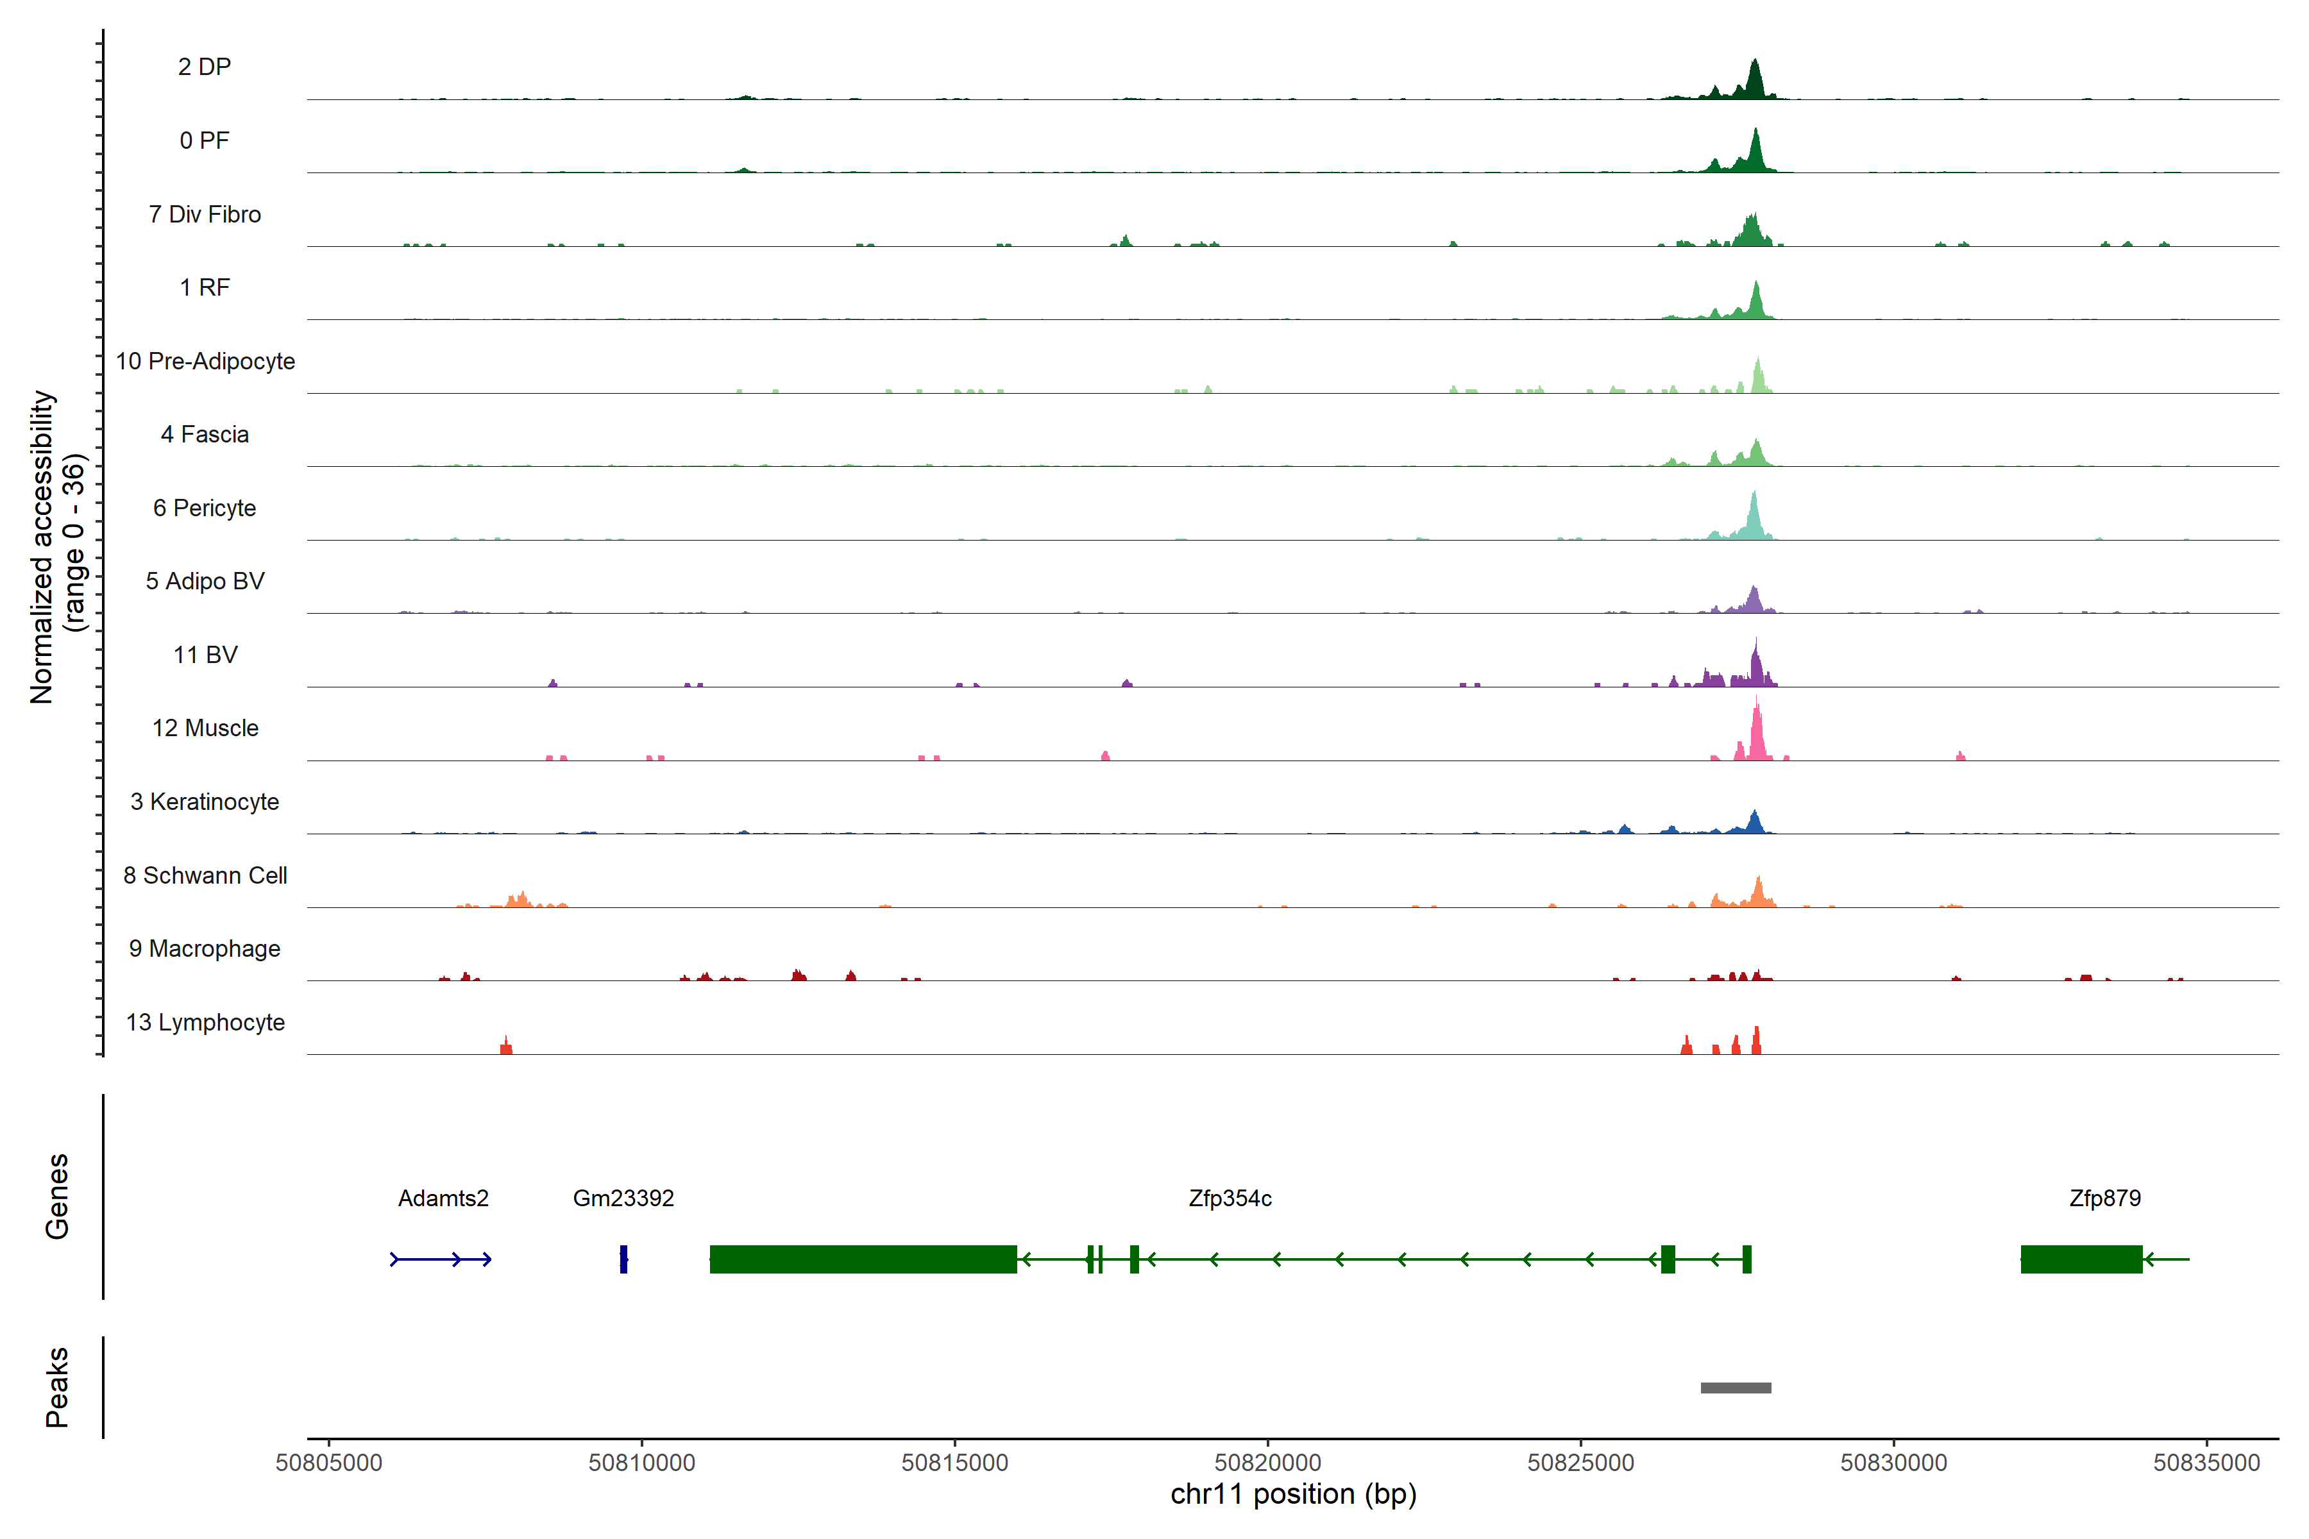Screen dimensions: 2309x1539
Task: Click the 8 Schwann Cell label
Action: pos(205,875)
